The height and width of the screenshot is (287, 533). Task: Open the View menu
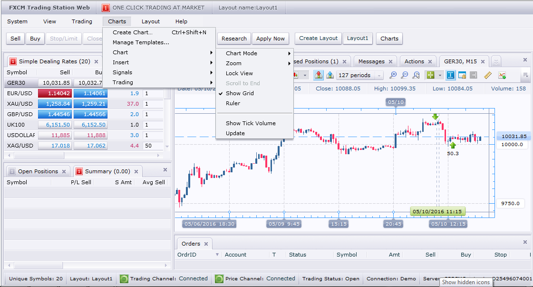(x=49, y=21)
